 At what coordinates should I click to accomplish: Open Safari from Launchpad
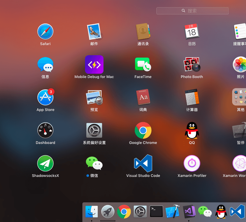[45, 32]
